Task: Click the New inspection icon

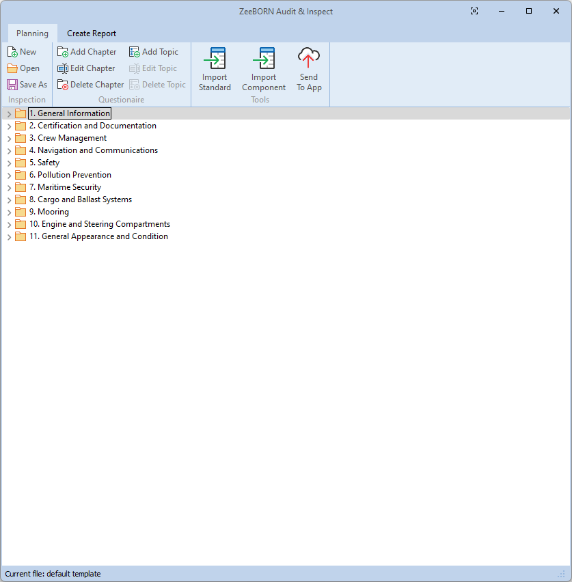Action: click(12, 52)
